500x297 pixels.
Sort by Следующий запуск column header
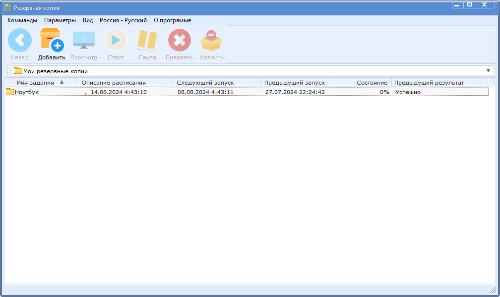pyautogui.click(x=205, y=83)
